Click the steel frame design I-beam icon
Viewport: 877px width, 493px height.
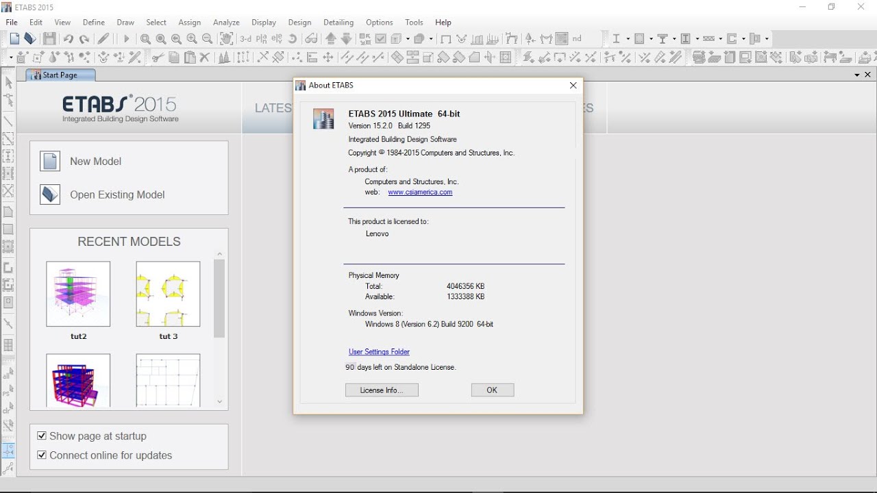tap(616, 39)
